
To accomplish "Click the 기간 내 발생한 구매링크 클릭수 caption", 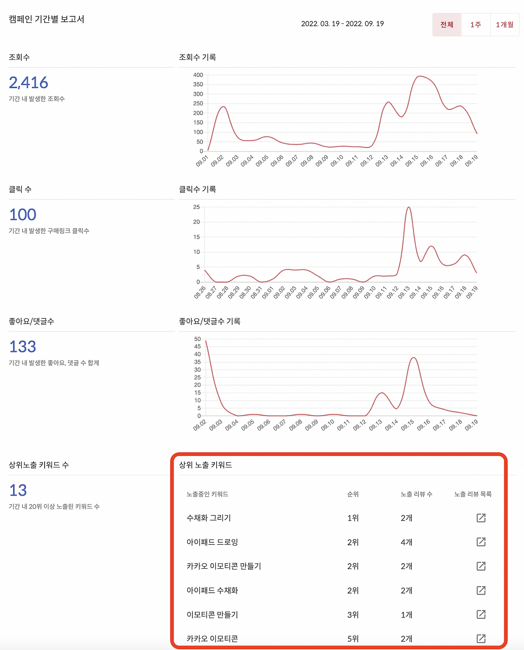I will coord(49,231).
